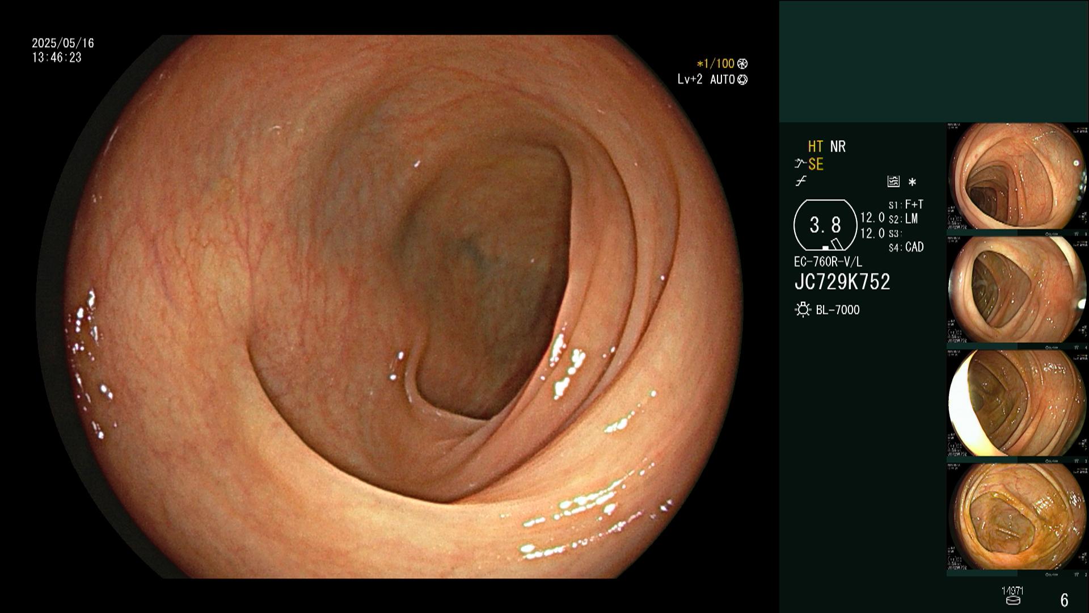Click the remaining storage count above disk
1089x613 pixels.
[x=1012, y=591]
